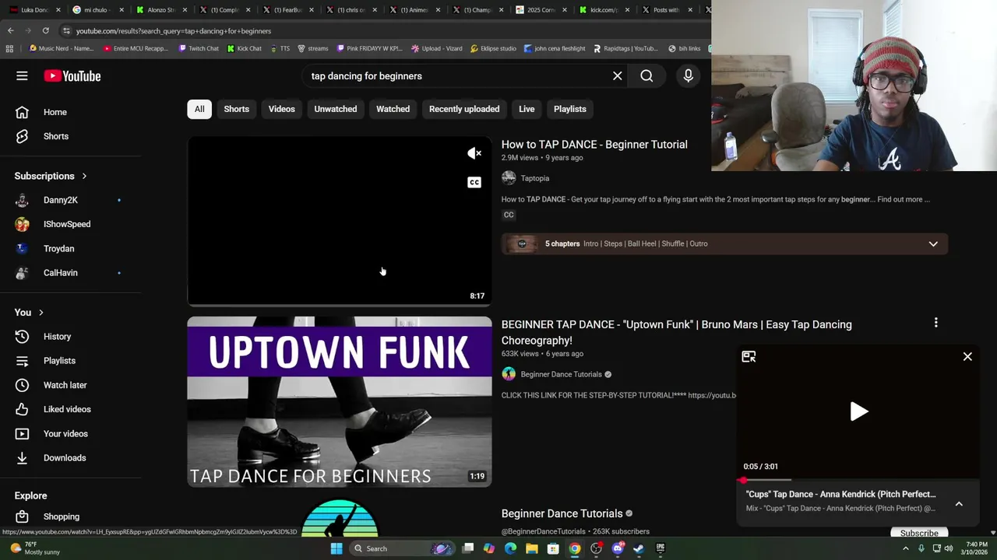Open Kick Chat bookmark

click(x=244, y=48)
